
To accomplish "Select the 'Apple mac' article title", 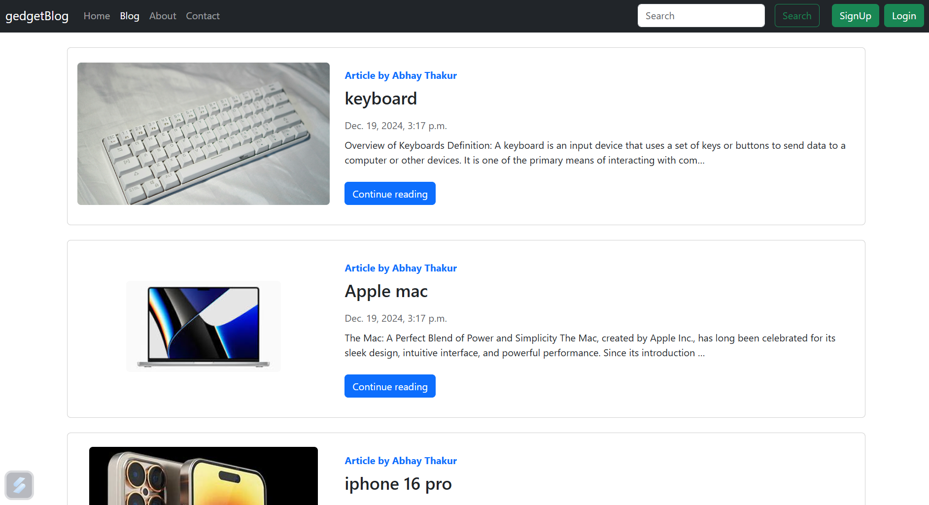I will 386,291.
